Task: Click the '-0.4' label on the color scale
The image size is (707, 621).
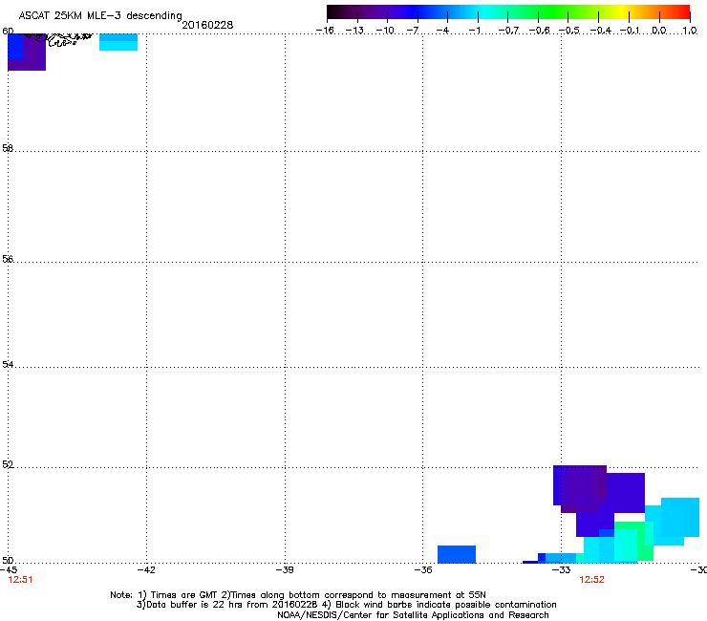Action: (x=600, y=31)
